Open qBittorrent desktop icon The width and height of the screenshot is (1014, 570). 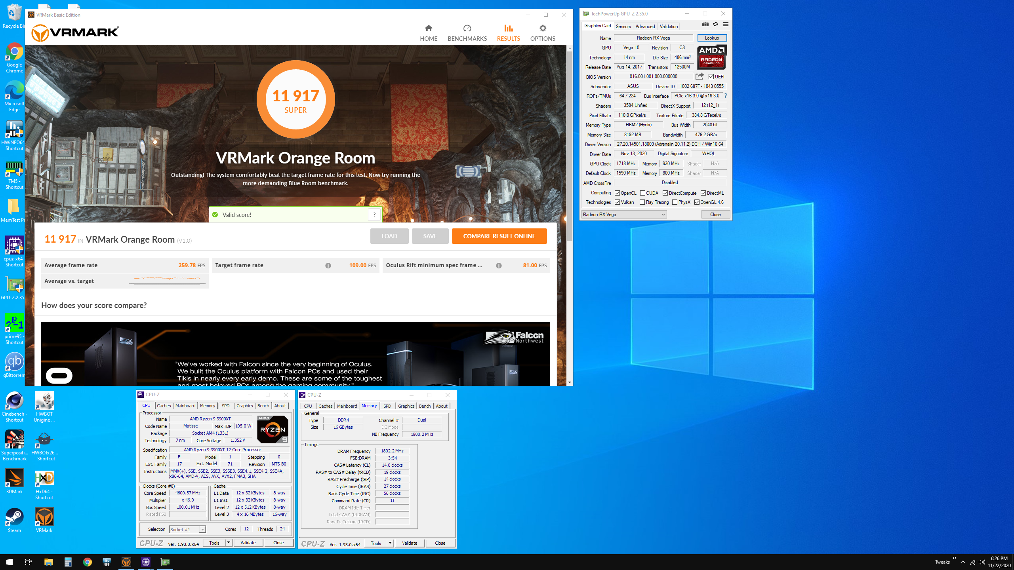tap(14, 365)
